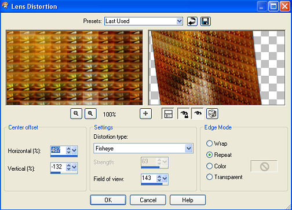Maximize the Lens Distortion window
Image resolution: width=292 pixels, height=210 pixels.
(x=273, y=6)
